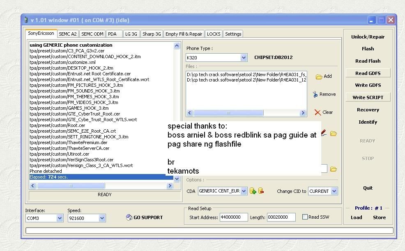Switch to the SonyEricsson tab
The image size is (405, 251).
point(41,33)
